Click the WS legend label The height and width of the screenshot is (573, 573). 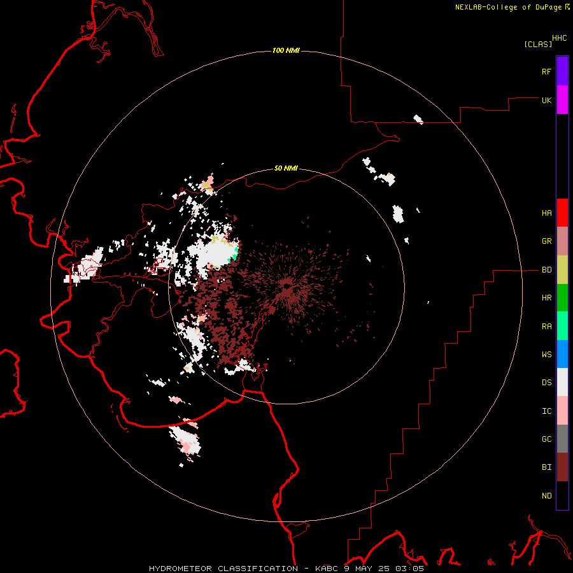[x=546, y=354]
